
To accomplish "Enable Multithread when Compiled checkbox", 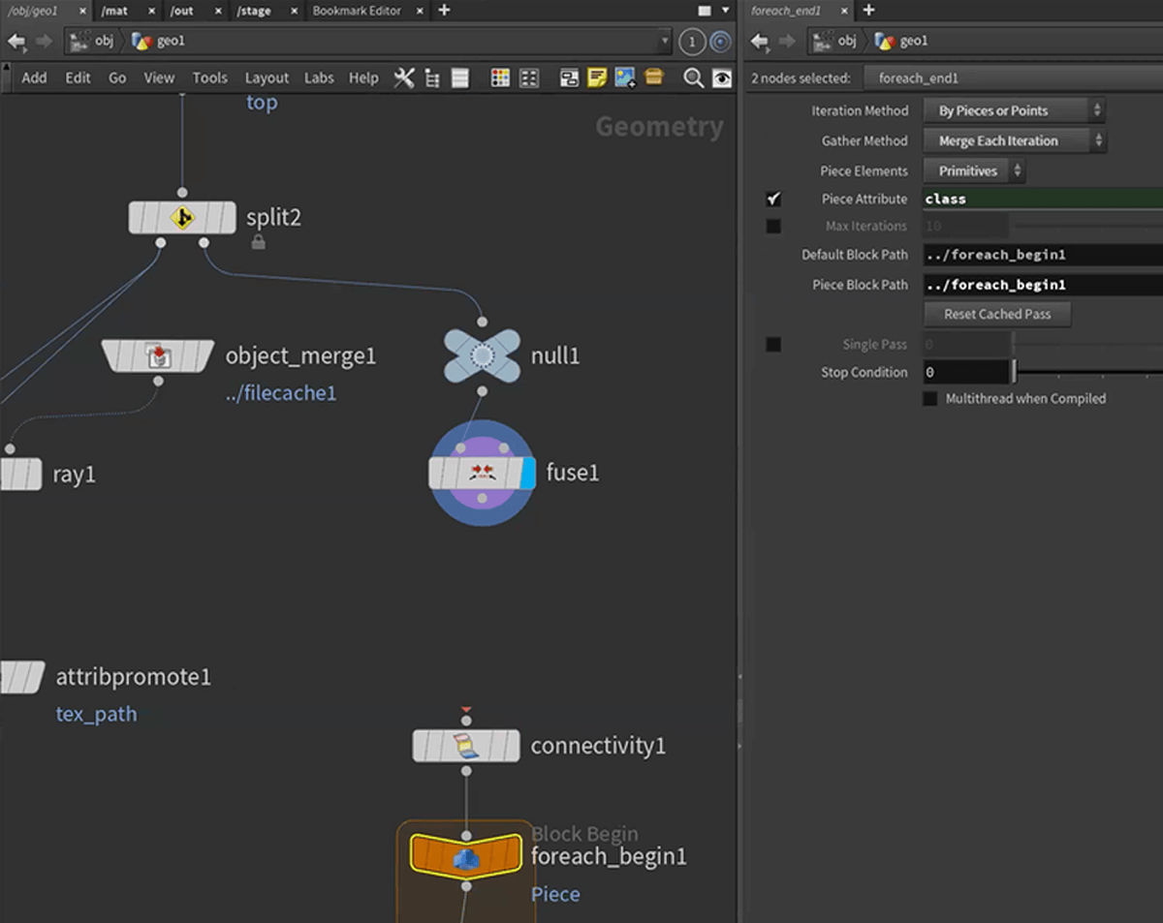I will coord(930,399).
